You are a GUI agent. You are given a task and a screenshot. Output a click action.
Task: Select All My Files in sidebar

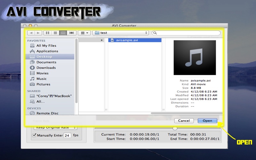pos(50,45)
